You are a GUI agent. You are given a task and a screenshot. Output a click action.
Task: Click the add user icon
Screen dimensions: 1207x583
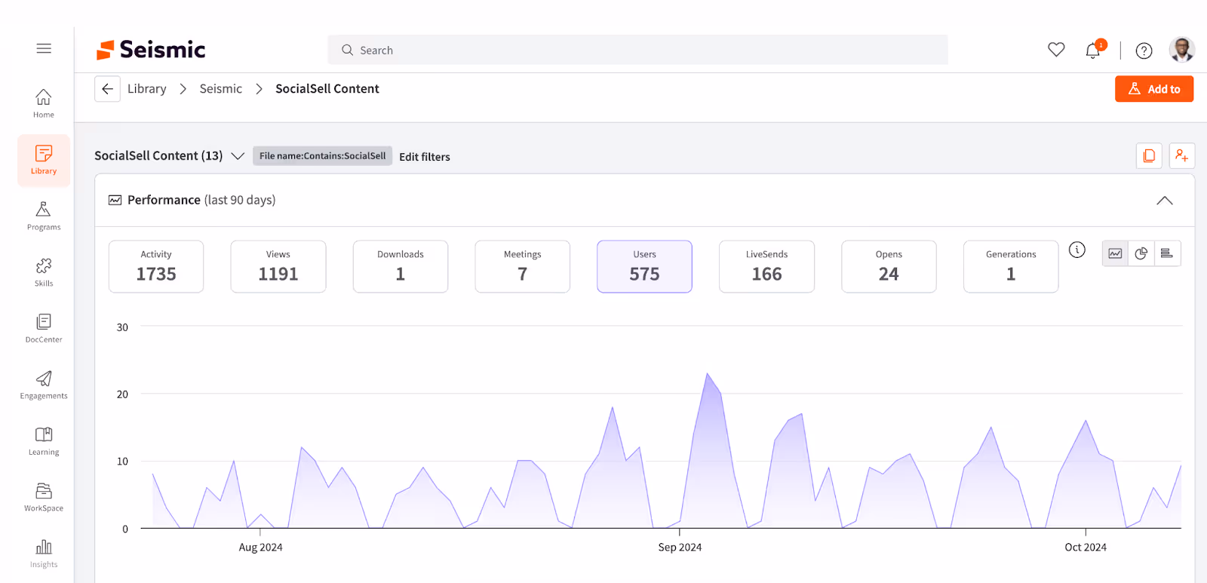(x=1182, y=155)
